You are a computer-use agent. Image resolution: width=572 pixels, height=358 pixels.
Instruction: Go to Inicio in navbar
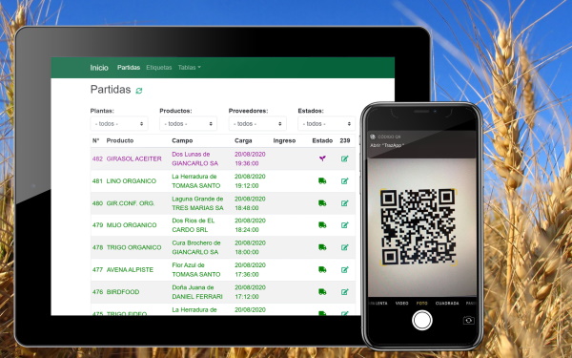[99, 68]
